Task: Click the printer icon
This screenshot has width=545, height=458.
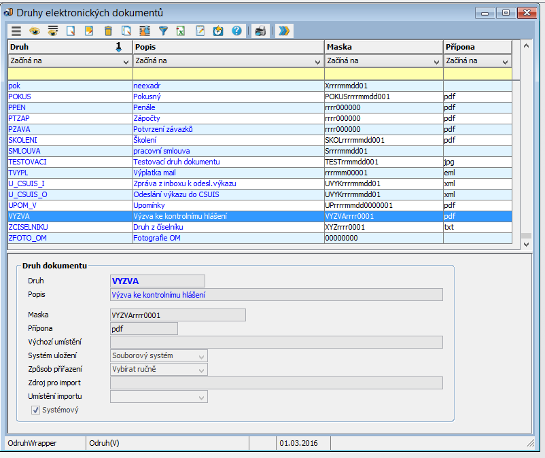Action: click(x=260, y=31)
